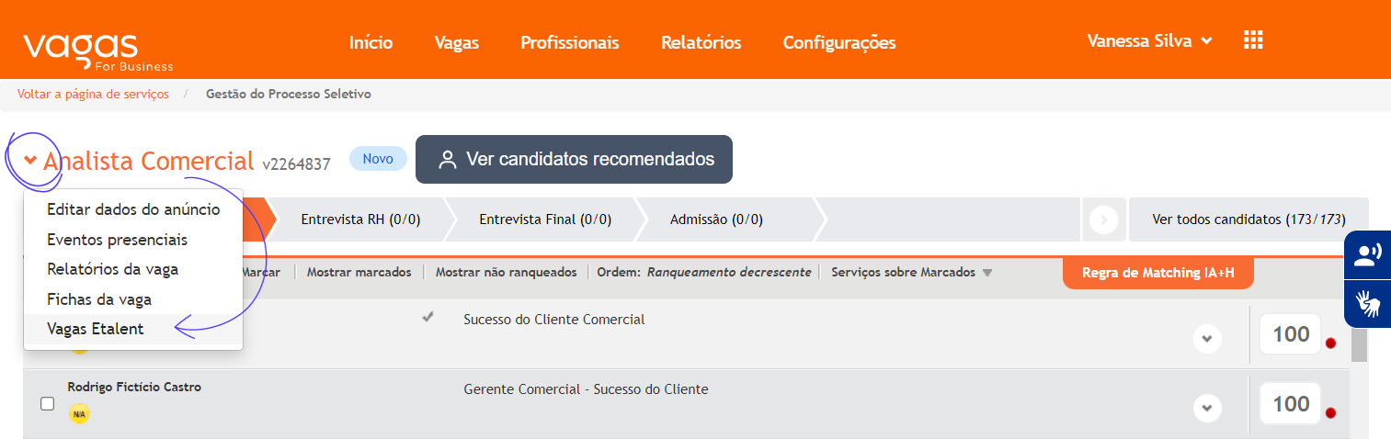Viewport: 1391px width, 439px height.
Task: Collapse the Analista Comercial dropdown arrow
Action: coord(30,161)
